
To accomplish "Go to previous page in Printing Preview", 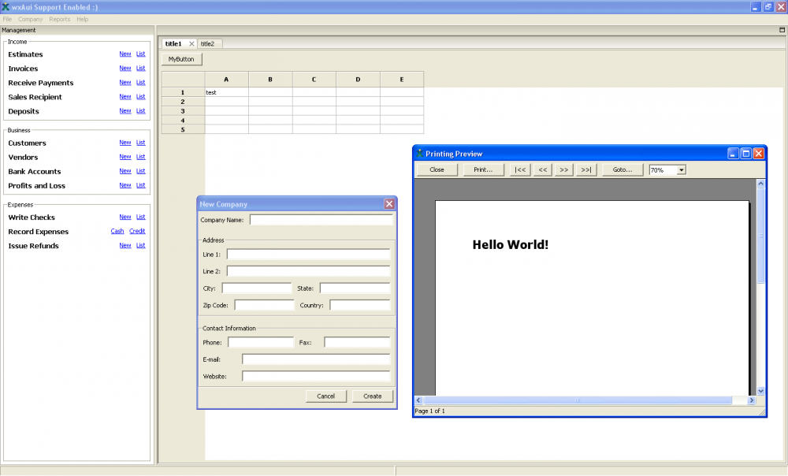I will click(543, 170).
